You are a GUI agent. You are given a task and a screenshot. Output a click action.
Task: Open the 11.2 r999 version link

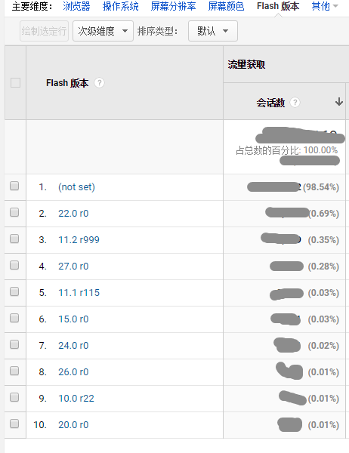(x=79, y=240)
